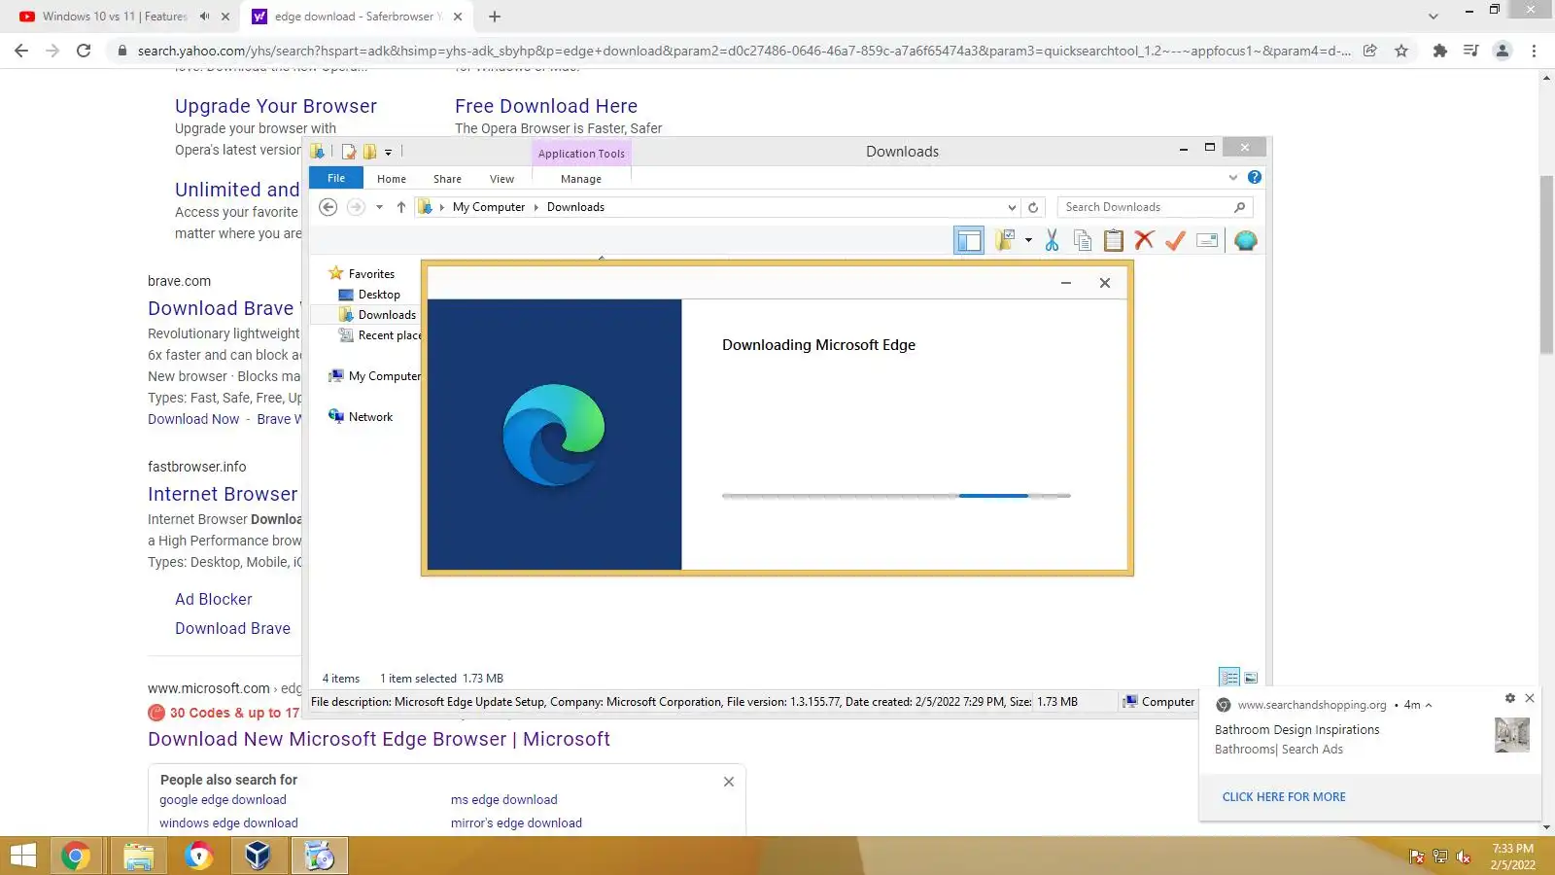Open the Explorer Help question mark icon
Screen dimensions: 1555x875
(1255, 177)
